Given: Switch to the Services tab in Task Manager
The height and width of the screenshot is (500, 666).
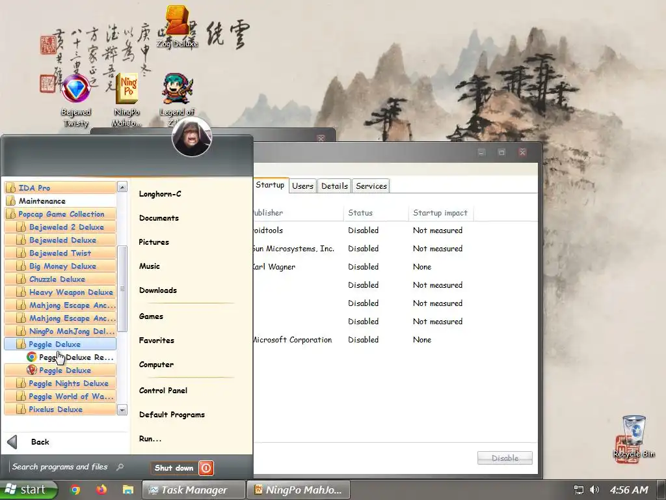Looking at the screenshot, I should (x=371, y=186).
